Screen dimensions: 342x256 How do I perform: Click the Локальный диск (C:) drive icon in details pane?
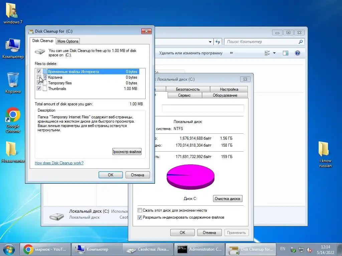coord(57,216)
